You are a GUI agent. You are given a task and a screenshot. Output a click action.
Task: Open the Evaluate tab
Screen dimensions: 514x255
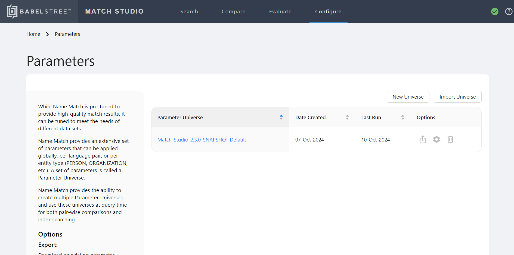pyautogui.click(x=280, y=11)
